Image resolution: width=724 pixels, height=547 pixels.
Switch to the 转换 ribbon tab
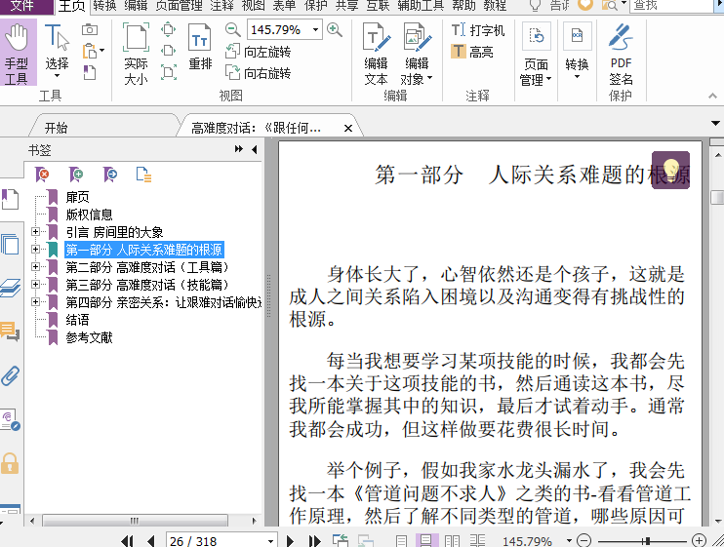point(104,6)
